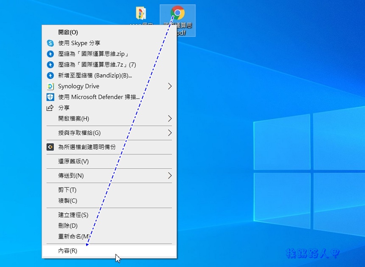Image resolution: width=365 pixels, height=267 pixels.
Task: Select 刪除(D) to delete the file
Action: (68, 225)
